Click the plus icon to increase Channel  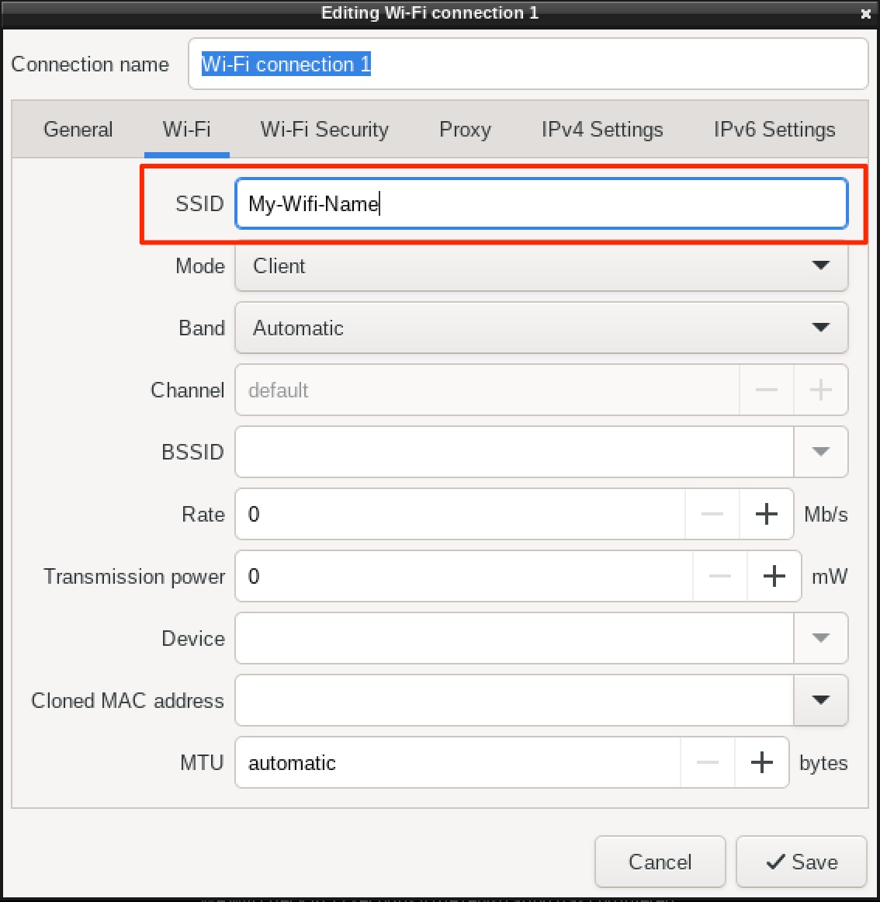point(820,390)
